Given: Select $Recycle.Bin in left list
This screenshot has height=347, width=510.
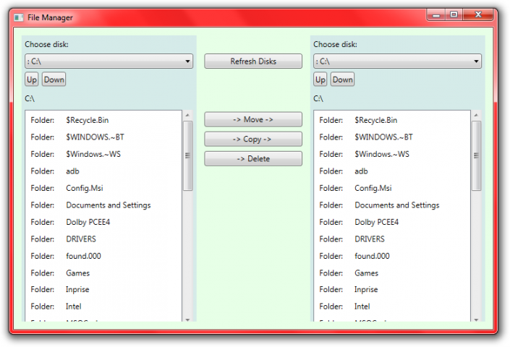Looking at the screenshot, I should point(103,120).
